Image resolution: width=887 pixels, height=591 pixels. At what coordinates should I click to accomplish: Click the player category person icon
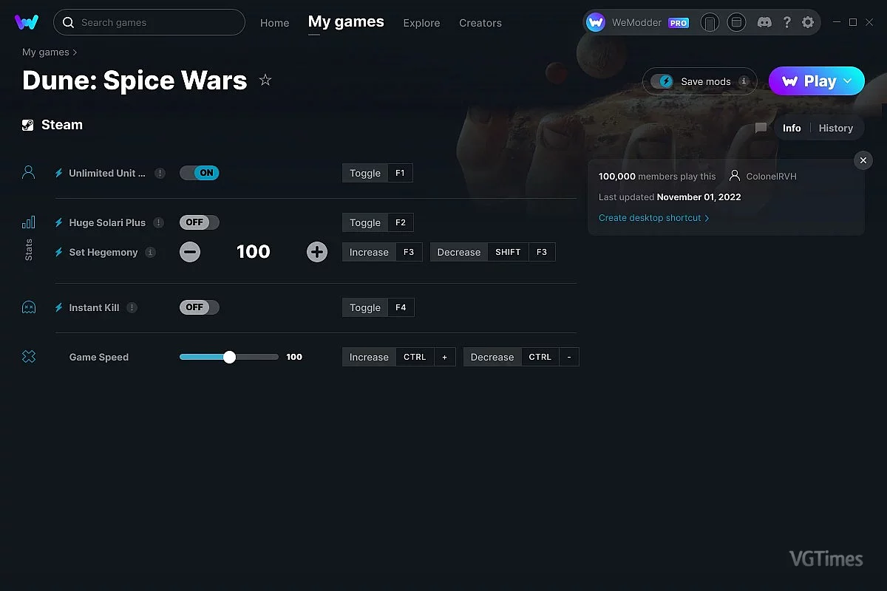(x=28, y=172)
